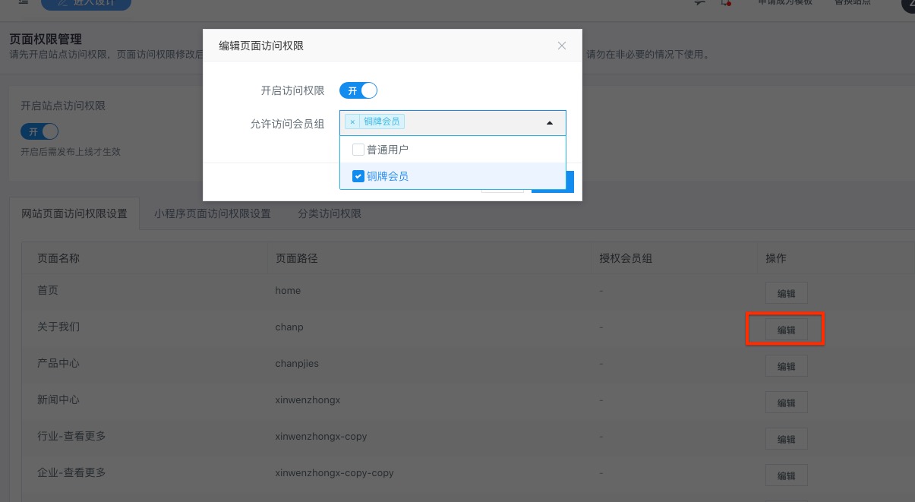This screenshot has width=915, height=502.
Task: Switch to 小程序页面访问权限设置 tab
Action: (212, 213)
